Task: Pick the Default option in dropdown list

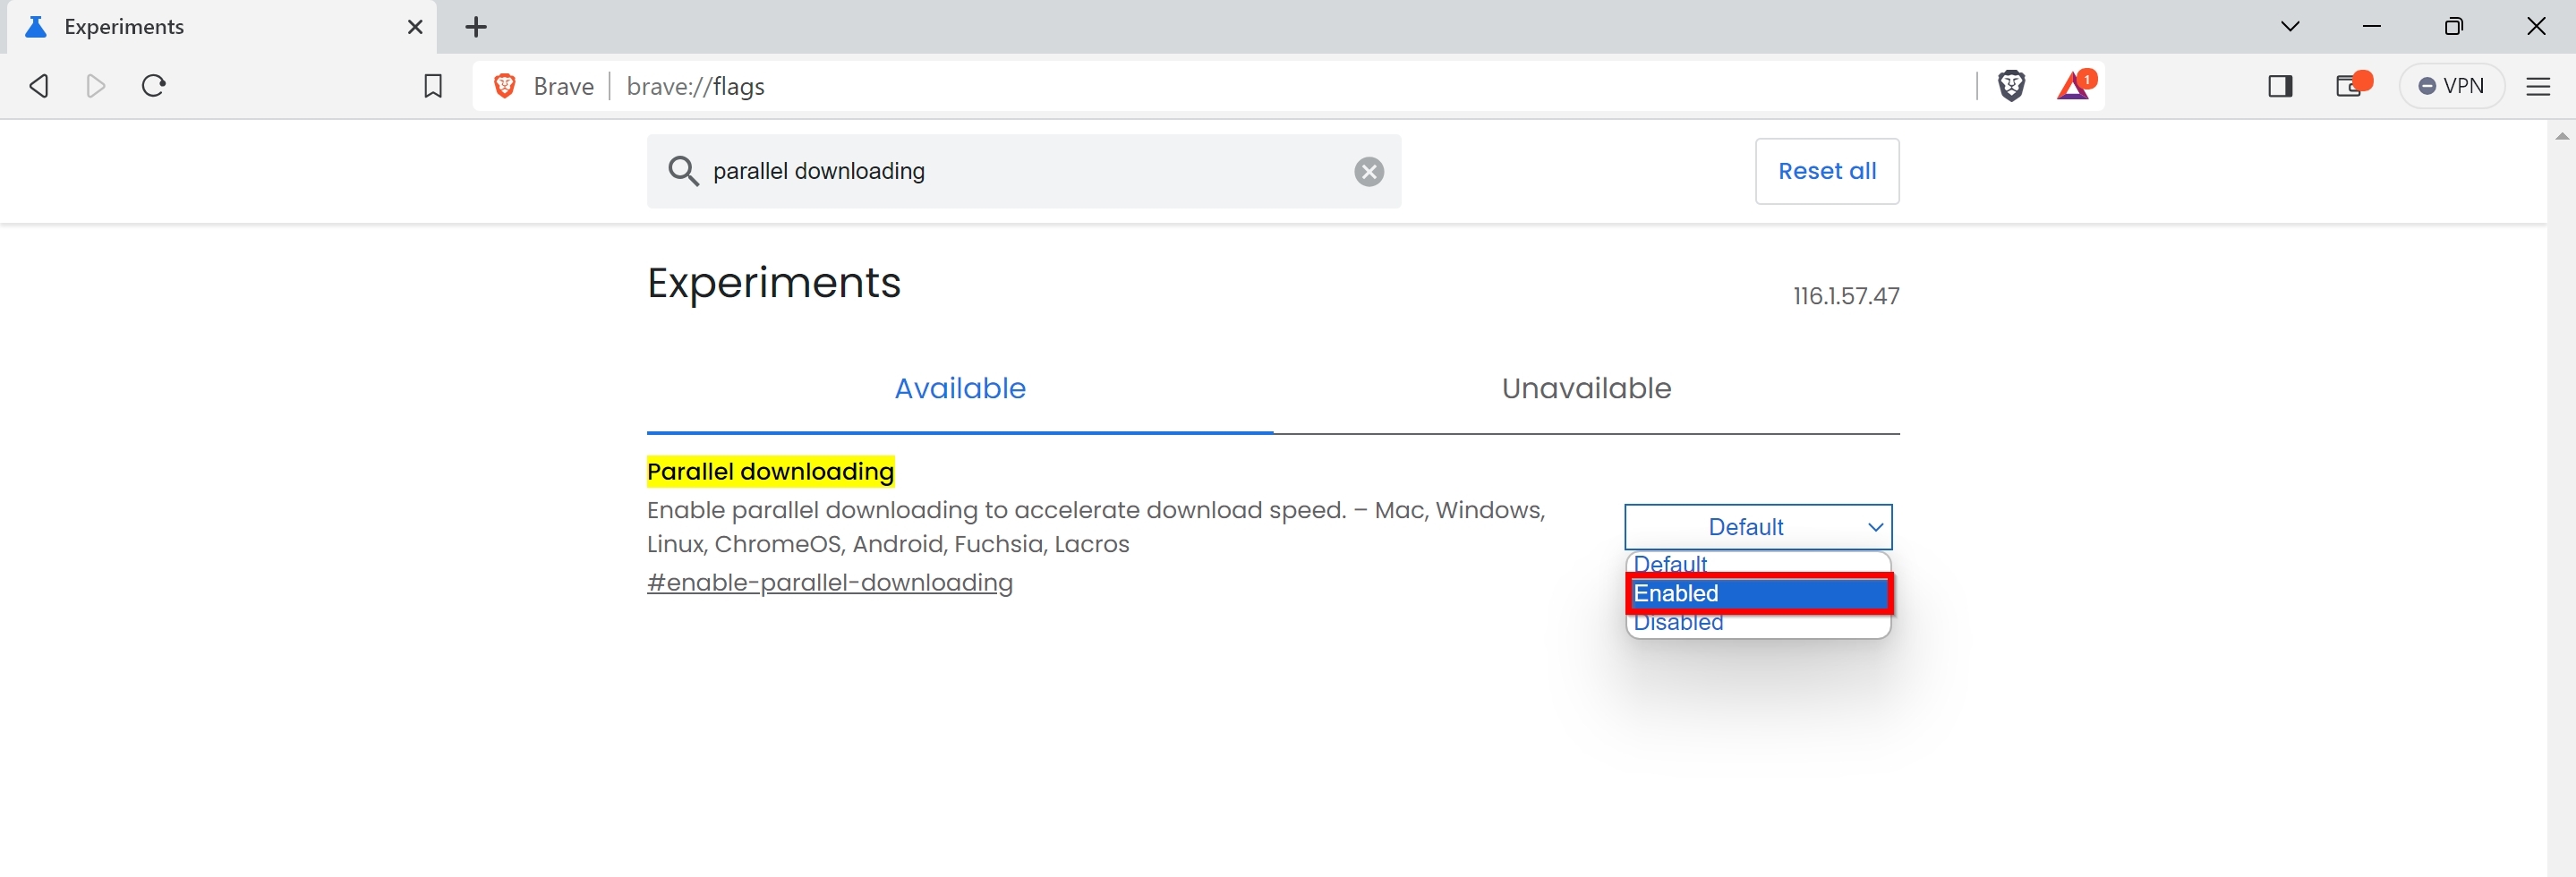Action: coord(1757,563)
